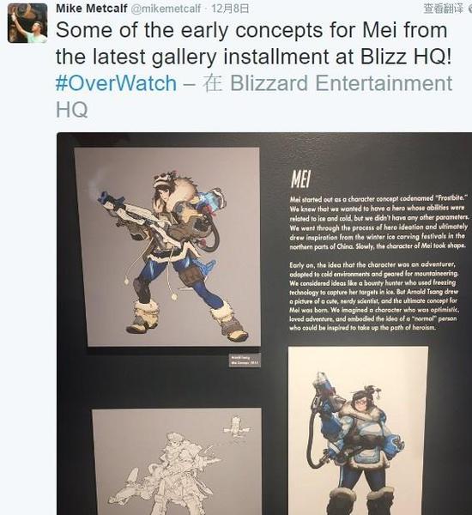Viewport: 472px width, 515px height.
Task: Click 查看翻译 to view translation
Action: click(444, 9)
